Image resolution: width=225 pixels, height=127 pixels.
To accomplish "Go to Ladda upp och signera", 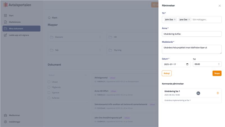I will click(x=19, y=35).
